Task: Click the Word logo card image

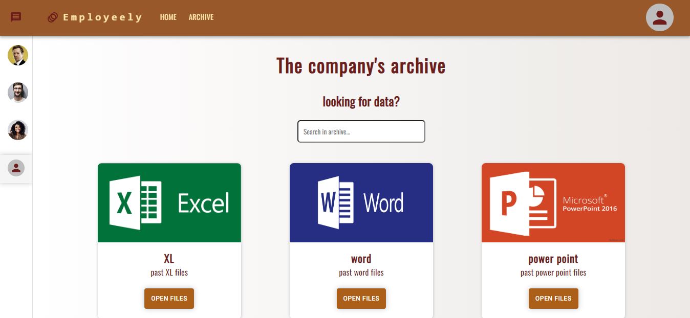Action: pos(361,202)
